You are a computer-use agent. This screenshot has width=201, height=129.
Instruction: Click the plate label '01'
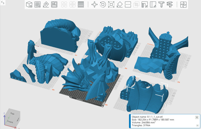tap(76, 55)
